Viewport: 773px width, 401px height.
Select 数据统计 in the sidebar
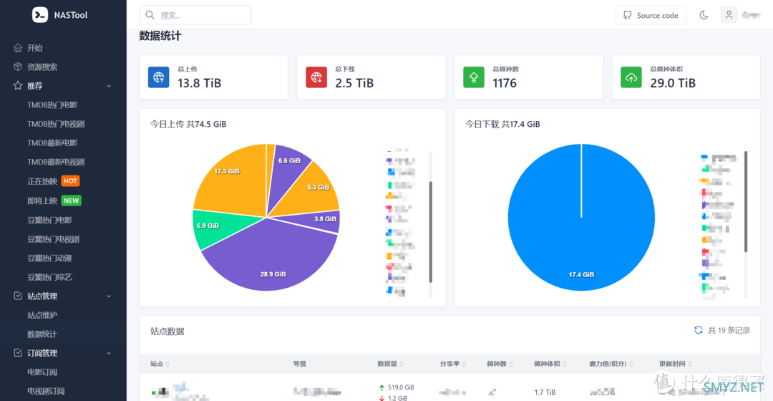(42, 334)
